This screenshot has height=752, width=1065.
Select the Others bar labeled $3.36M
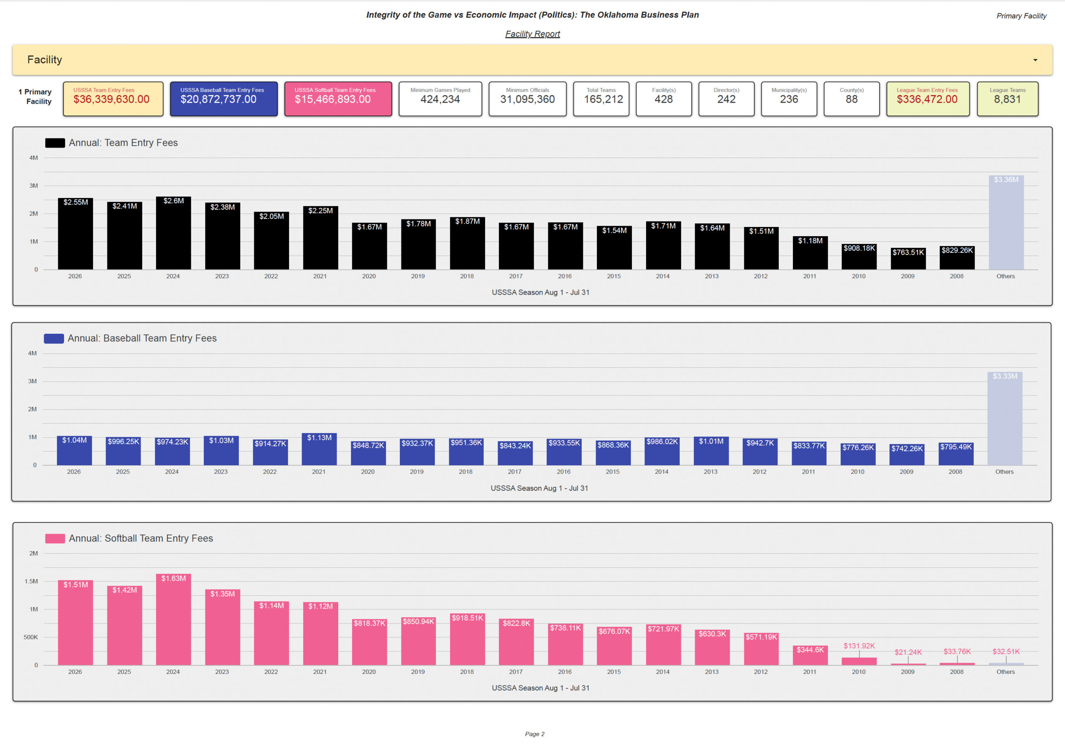[1006, 222]
